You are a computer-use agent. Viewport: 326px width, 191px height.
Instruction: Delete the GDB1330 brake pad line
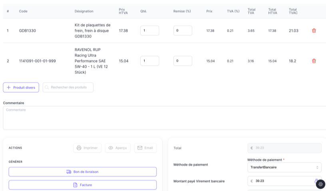click(x=314, y=30)
